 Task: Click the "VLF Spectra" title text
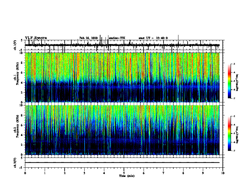tap(36, 38)
